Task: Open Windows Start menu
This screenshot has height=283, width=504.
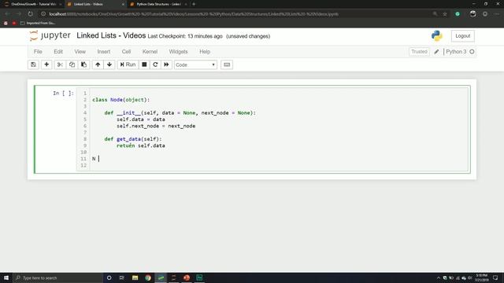Action: point(6,277)
